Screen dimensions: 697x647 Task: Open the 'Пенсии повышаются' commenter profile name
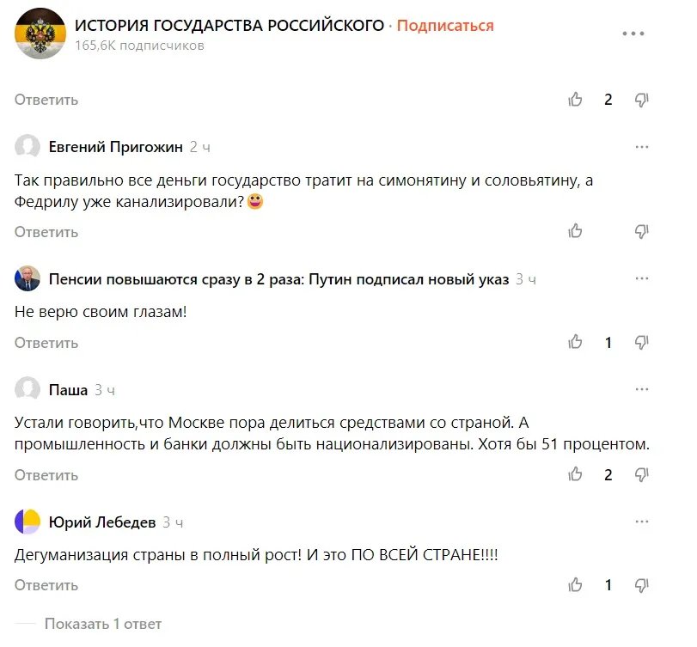278,279
